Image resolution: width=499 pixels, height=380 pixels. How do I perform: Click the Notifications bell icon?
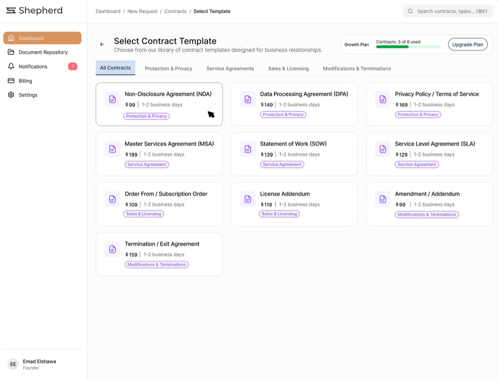point(11,66)
